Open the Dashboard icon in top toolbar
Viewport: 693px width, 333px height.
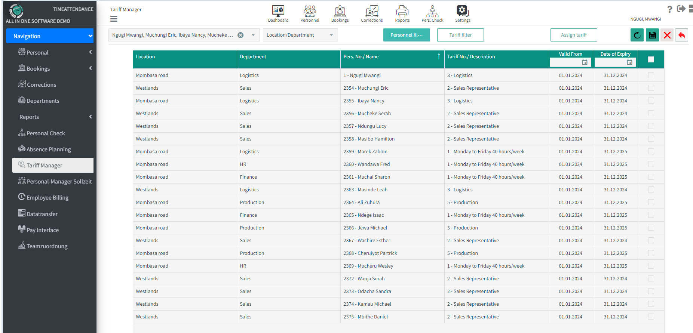point(278,14)
